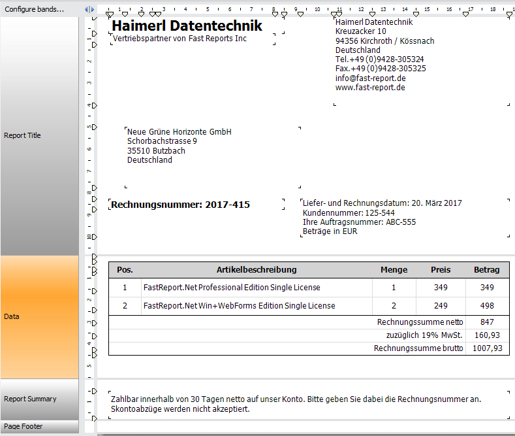This screenshot has height=436, width=515.
Task: Select 'Rechnungsnummer: 2017-415' text object
Action: click(x=180, y=205)
